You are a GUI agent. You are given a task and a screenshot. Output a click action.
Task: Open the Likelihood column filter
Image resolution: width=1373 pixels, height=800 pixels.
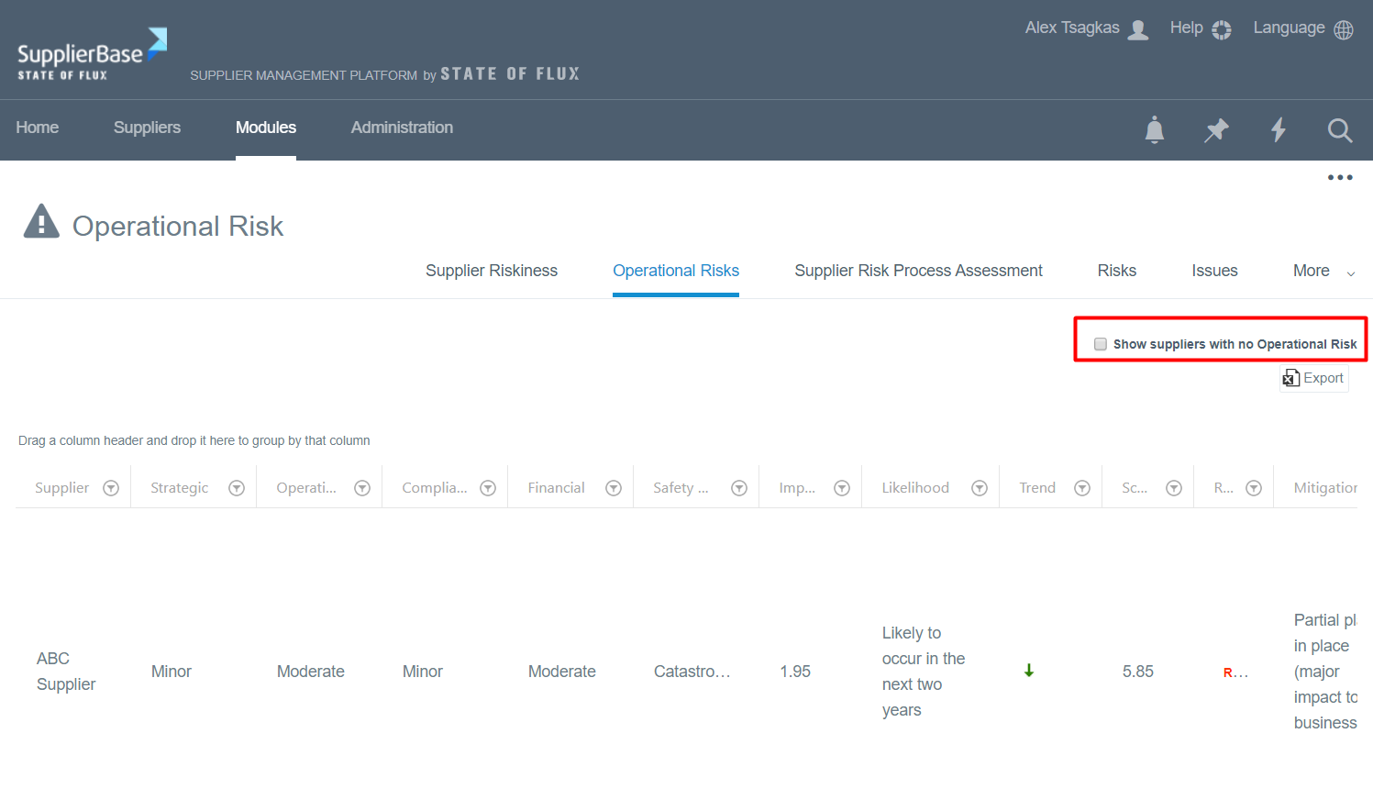click(x=980, y=488)
